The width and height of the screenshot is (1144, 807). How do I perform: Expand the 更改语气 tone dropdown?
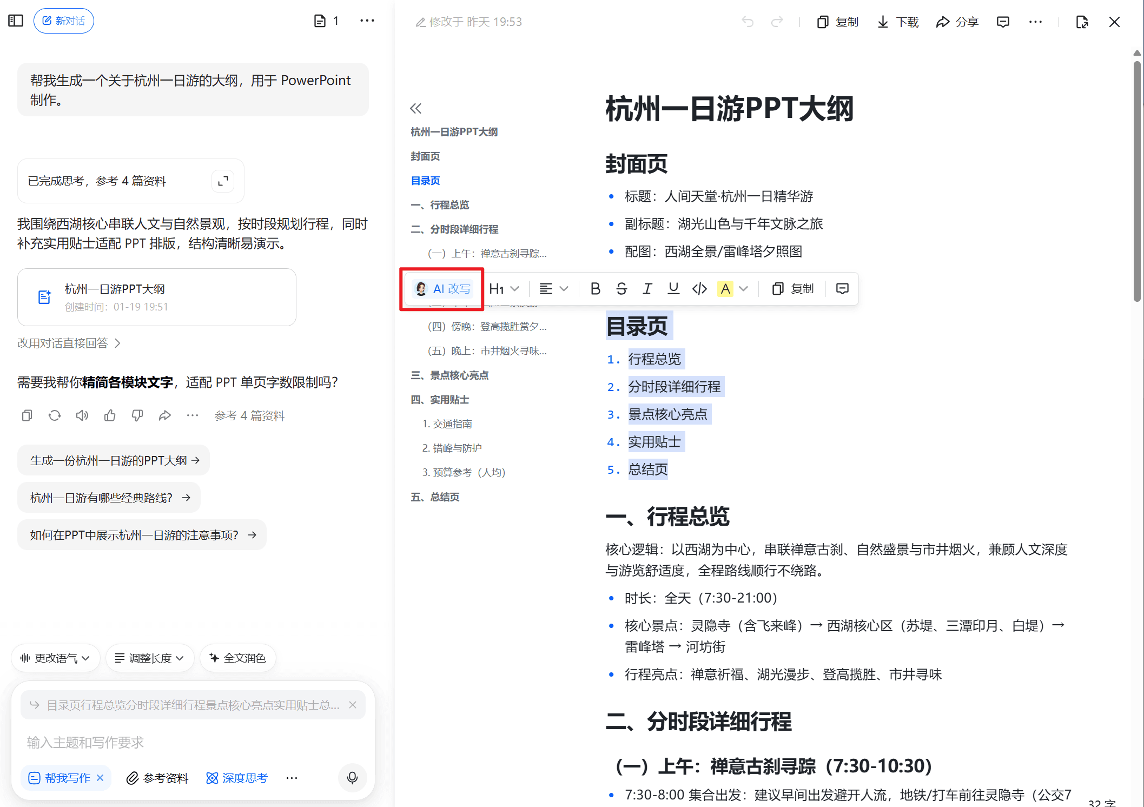[x=55, y=658]
